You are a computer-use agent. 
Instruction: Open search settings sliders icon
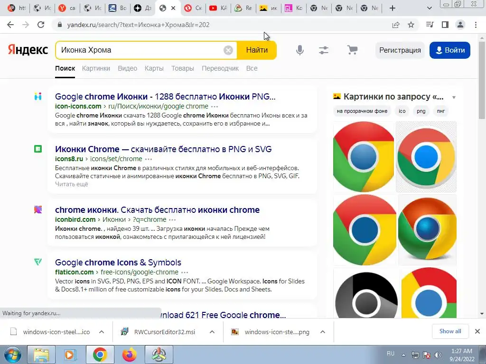click(324, 50)
